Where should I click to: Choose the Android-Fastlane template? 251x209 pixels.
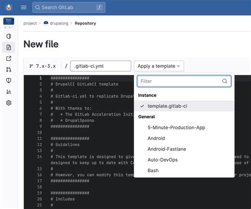tap(184, 149)
